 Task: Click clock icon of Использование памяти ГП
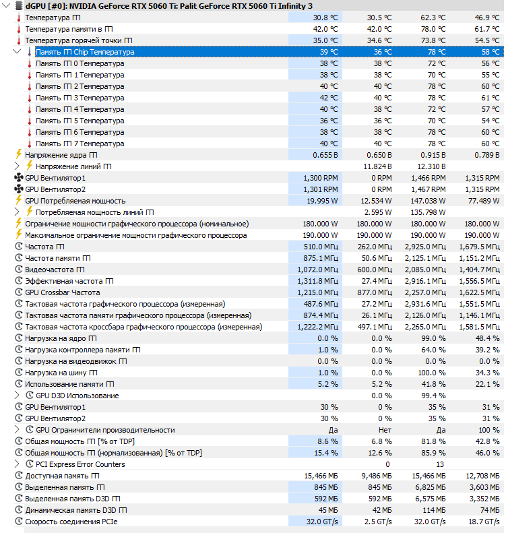tap(19, 384)
